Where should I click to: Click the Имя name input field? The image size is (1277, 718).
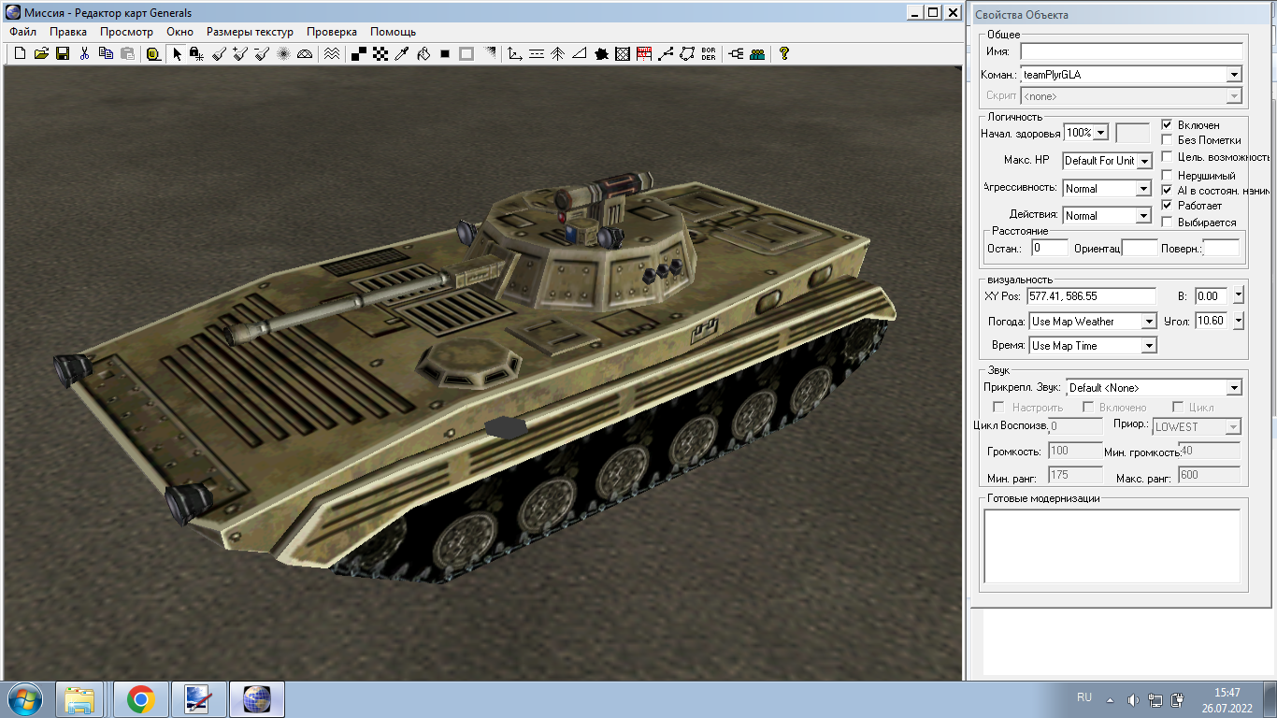point(1131,51)
